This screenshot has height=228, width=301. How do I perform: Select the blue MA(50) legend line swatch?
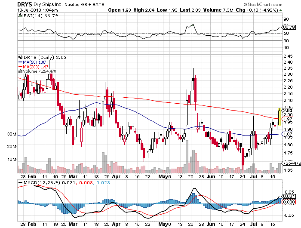20,62
